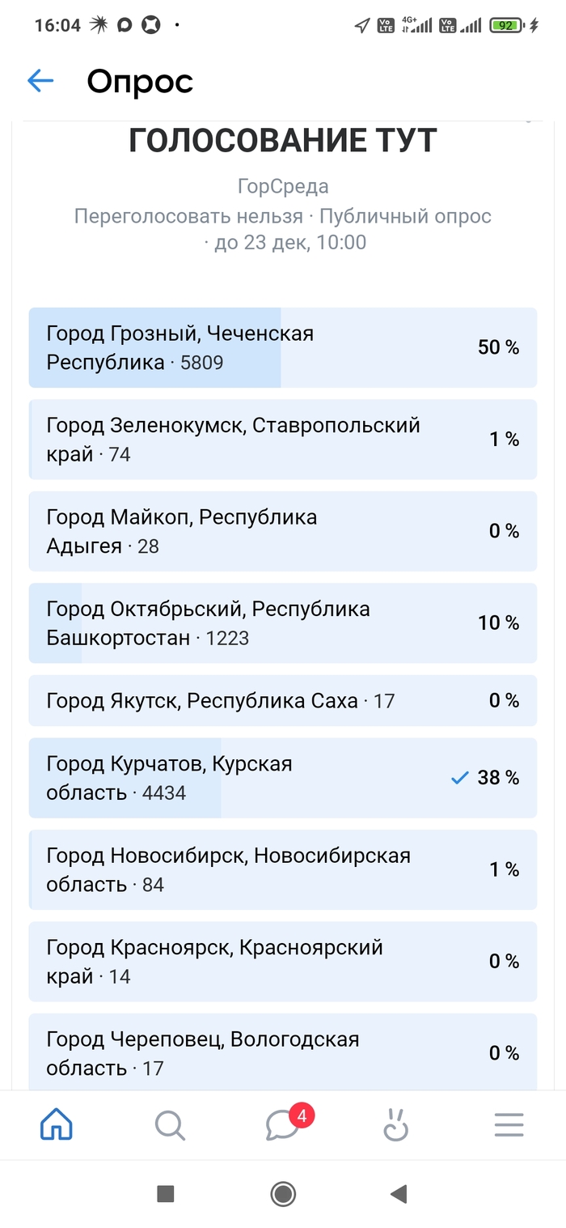Open the Home feed tab icon
566x1228 pixels.
click(x=57, y=1124)
